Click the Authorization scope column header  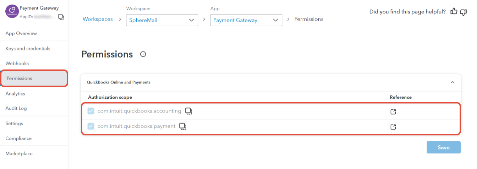click(x=110, y=97)
